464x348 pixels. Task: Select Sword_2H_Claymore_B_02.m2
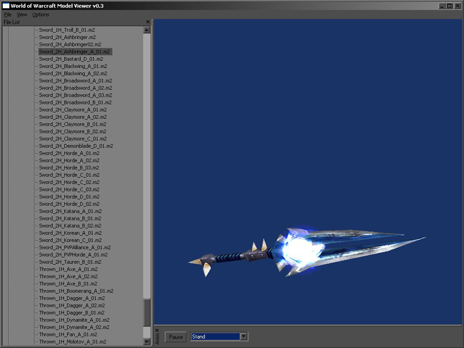coord(72,132)
